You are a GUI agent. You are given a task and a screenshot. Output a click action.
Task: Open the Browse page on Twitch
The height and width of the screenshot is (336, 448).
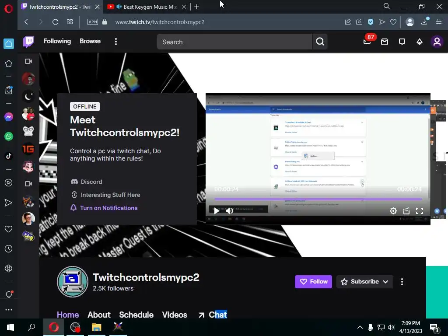(90, 41)
